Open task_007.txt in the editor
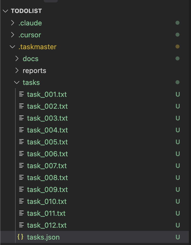Viewport: 191px width, 245px height. [47, 165]
